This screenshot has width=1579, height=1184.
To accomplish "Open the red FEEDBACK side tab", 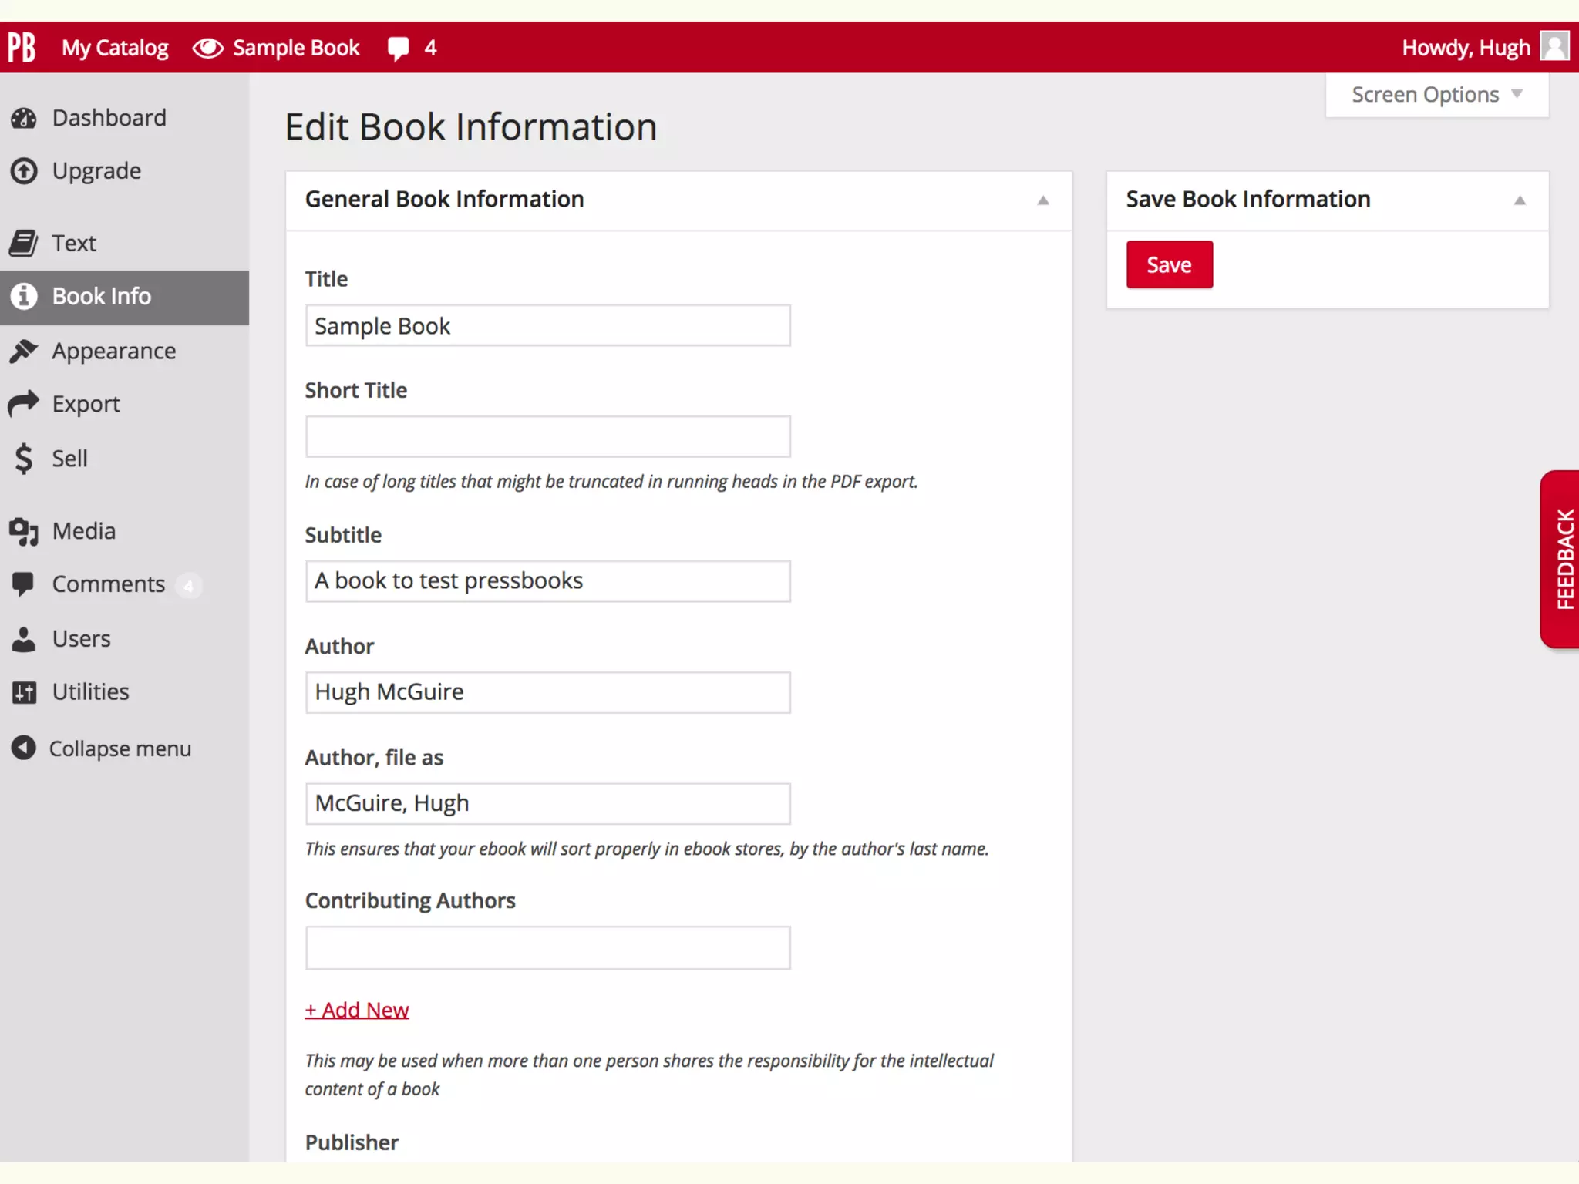I will 1562,560.
